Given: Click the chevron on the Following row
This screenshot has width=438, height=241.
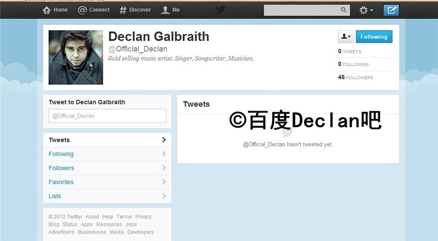Looking at the screenshot, I should (164, 154).
